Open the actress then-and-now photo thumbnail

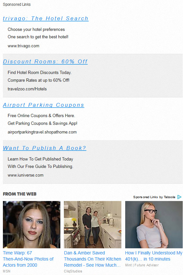(x=31, y=225)
